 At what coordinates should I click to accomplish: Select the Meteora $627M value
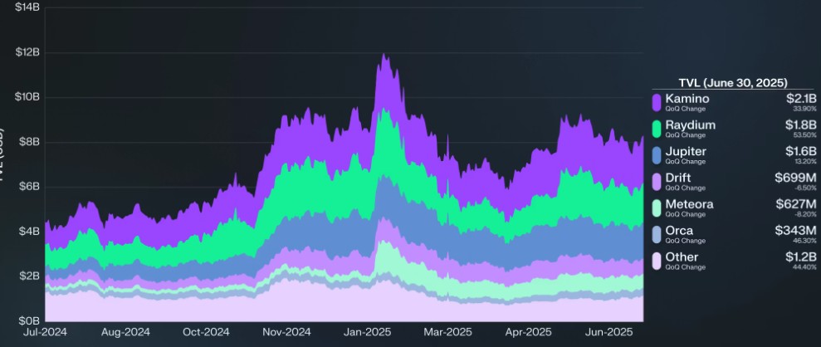pyautogui.click(x=799, y=204)
